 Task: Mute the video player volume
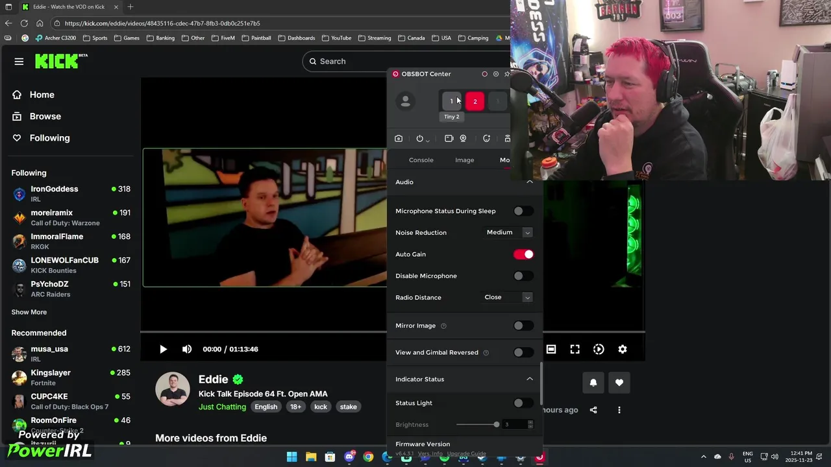click(x=187, y=350)
